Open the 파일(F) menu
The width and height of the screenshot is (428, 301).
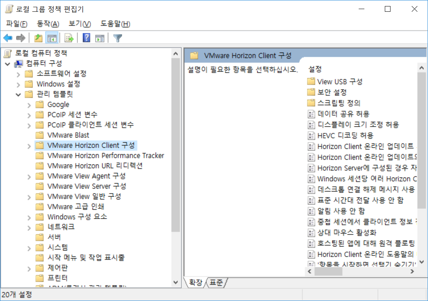point(17,24)
